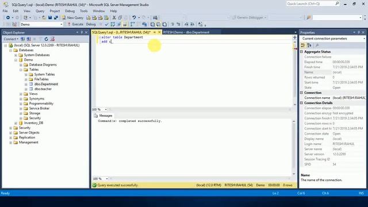Toggle IntelliSense Enabled icon
Image resolution: width=368 pixels, height=207 pixels.
coord(125,24)
